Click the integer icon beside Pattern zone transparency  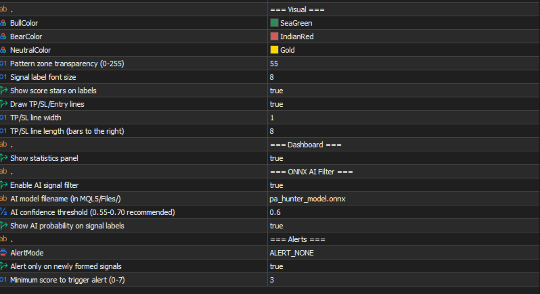point(3,64)
